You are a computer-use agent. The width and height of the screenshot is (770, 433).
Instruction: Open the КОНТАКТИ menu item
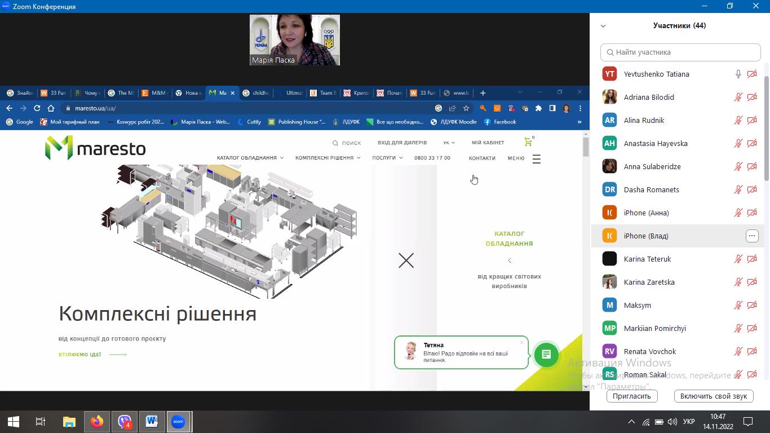coord(482,158)
